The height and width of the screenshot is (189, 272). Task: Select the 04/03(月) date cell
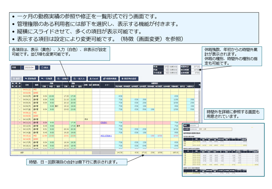point(27,96)
